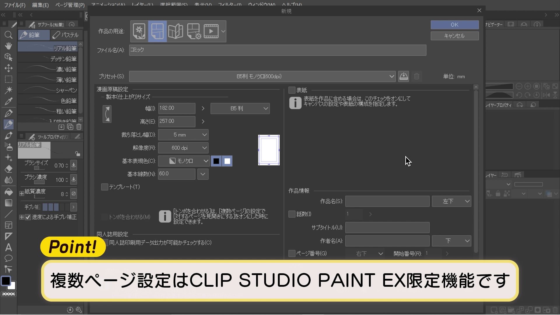The height and width of the screenshot is (315, 560).
Task: Select the Illustration work type icon
Action: coord(139,31)
